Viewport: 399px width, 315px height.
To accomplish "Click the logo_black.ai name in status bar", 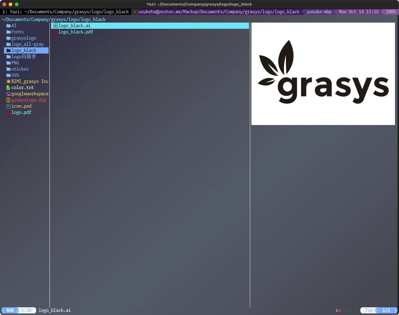I will coord(55,310).
